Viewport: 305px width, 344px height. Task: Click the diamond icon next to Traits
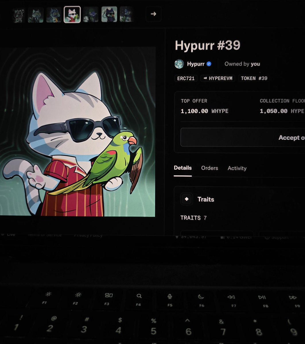[187, 199]
